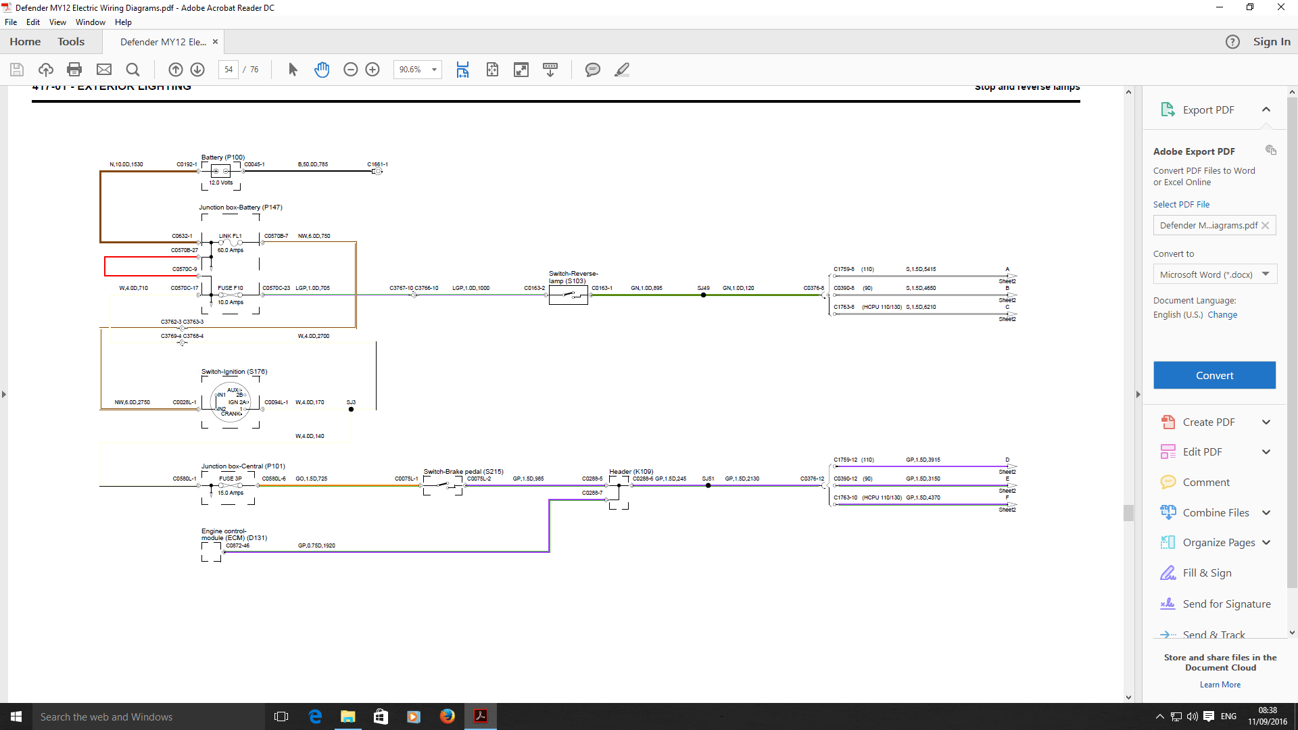Open the Combine Files tool
The width and height of the screenshot is (1298, 730).
point(1204,513)
